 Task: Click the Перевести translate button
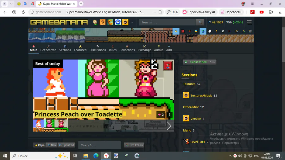click(x=231, y=12)
